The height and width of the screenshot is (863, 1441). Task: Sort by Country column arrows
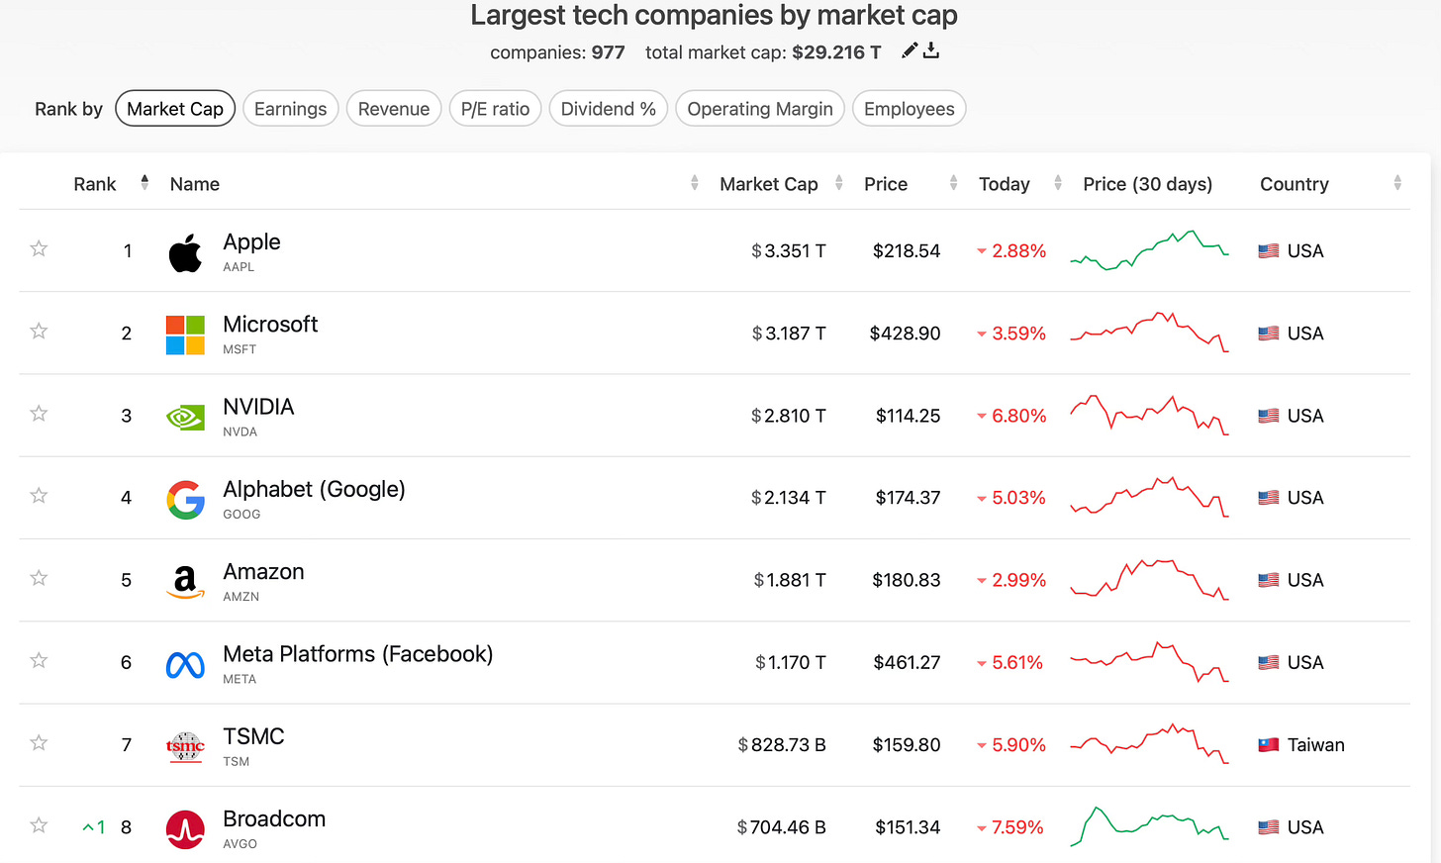[x=1397, y=182]
